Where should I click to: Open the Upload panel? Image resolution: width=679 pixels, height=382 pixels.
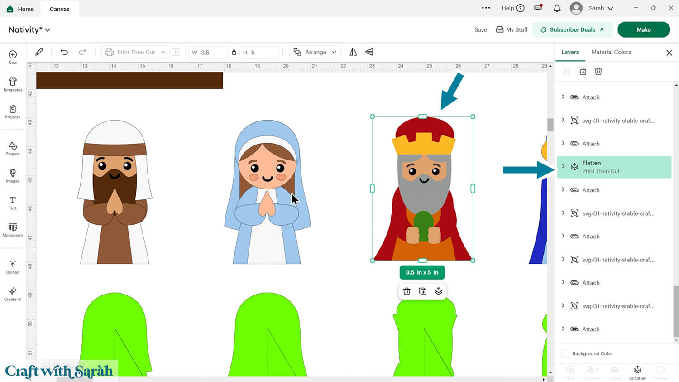[12, 266]
